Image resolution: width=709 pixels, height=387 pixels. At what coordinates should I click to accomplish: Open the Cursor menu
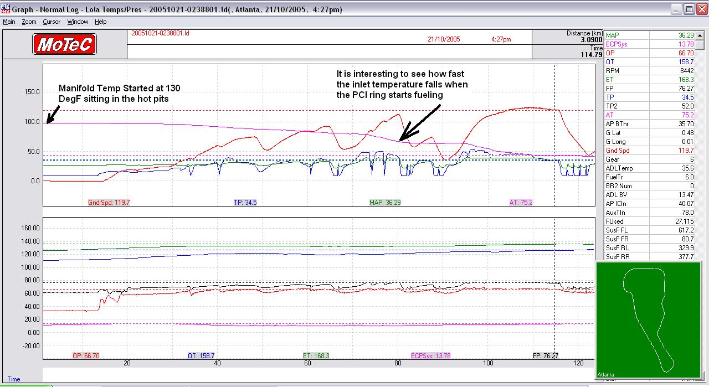click(x=52, y=22)
